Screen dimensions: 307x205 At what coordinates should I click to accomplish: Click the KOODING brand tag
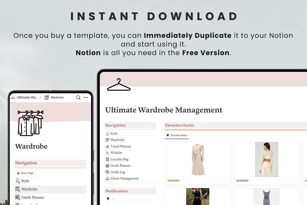(x=173, y=181)
